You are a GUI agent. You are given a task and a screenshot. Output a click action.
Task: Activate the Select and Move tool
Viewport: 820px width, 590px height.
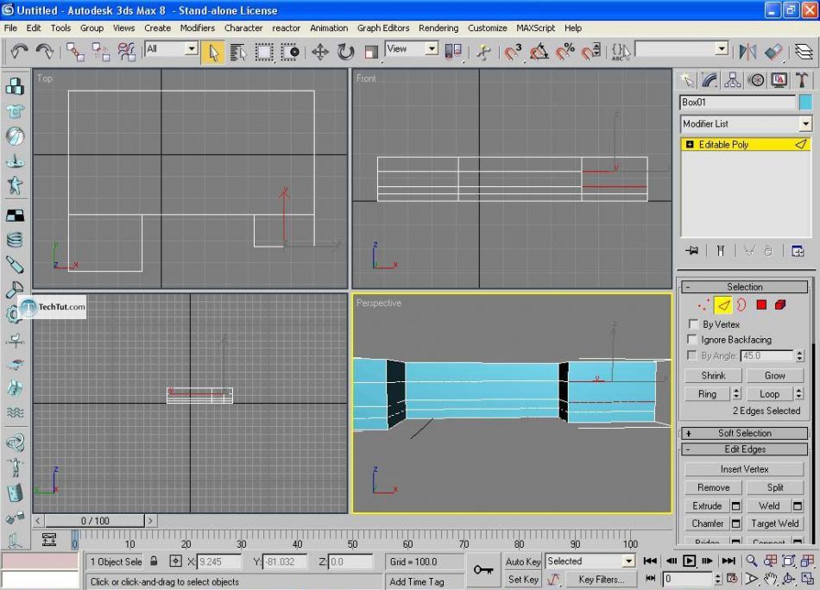319,53
